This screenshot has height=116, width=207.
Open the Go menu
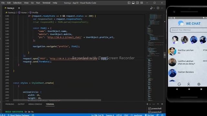32,3
